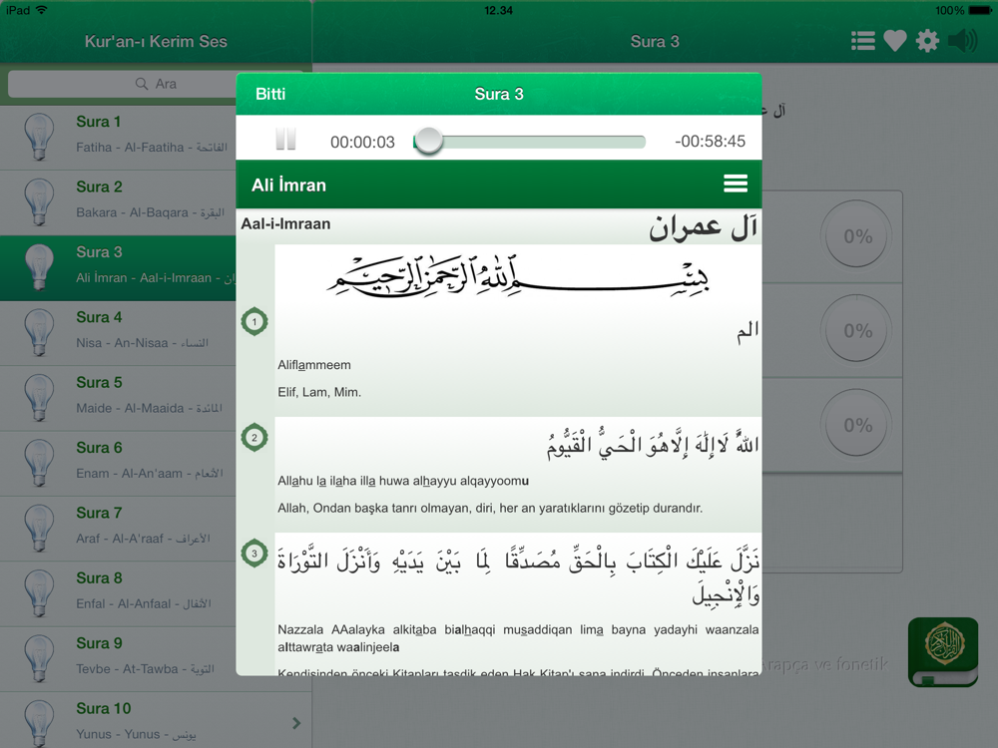
Task: Open the Ali İmran hamburger menu
Action: [736, 184]
